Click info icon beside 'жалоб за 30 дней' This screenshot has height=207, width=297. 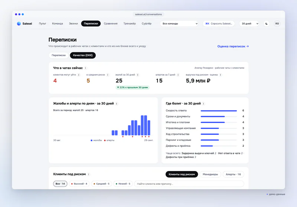[x=138, y=75]
